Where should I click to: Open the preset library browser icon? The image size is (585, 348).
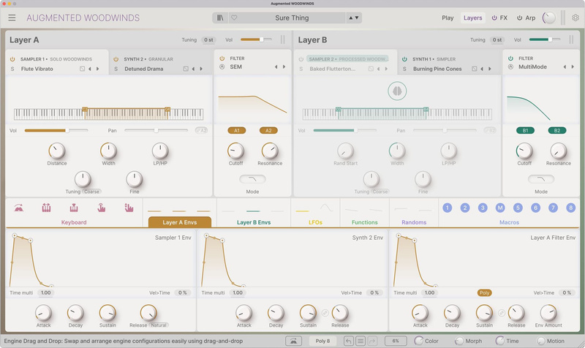(x=220, y=18)
